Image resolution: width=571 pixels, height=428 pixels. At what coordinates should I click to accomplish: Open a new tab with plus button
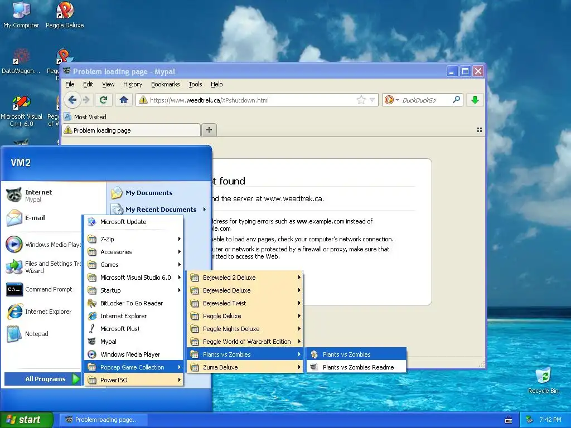[209, 130]
